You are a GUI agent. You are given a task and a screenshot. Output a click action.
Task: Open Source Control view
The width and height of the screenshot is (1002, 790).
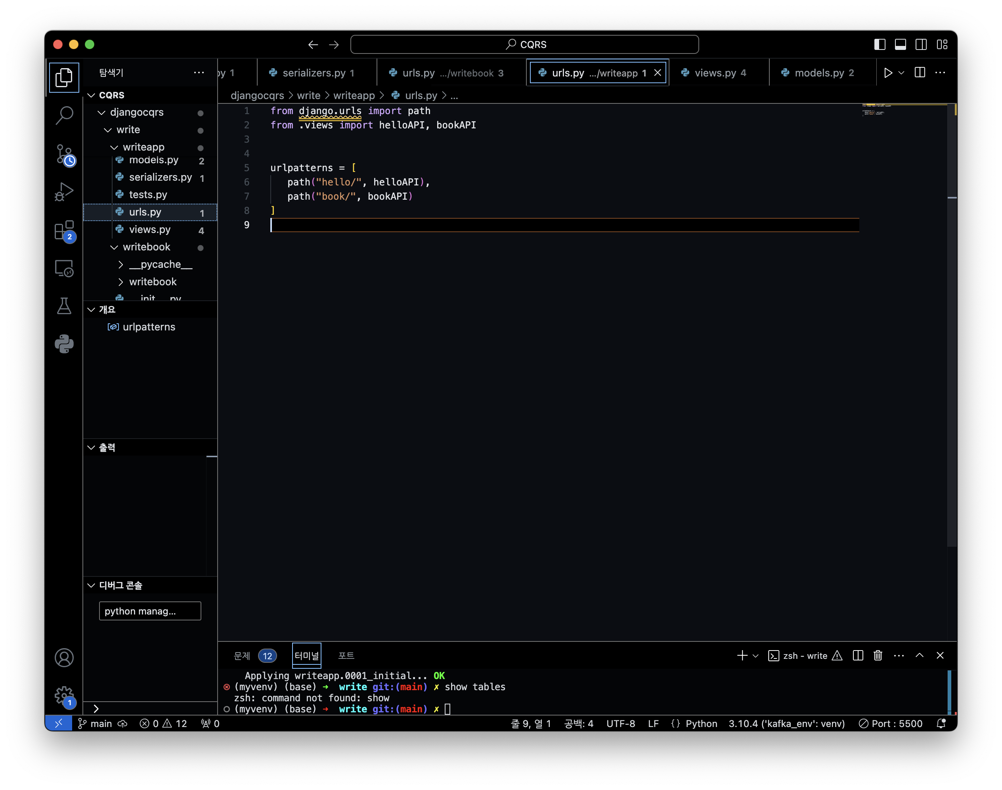pos(64,155)
